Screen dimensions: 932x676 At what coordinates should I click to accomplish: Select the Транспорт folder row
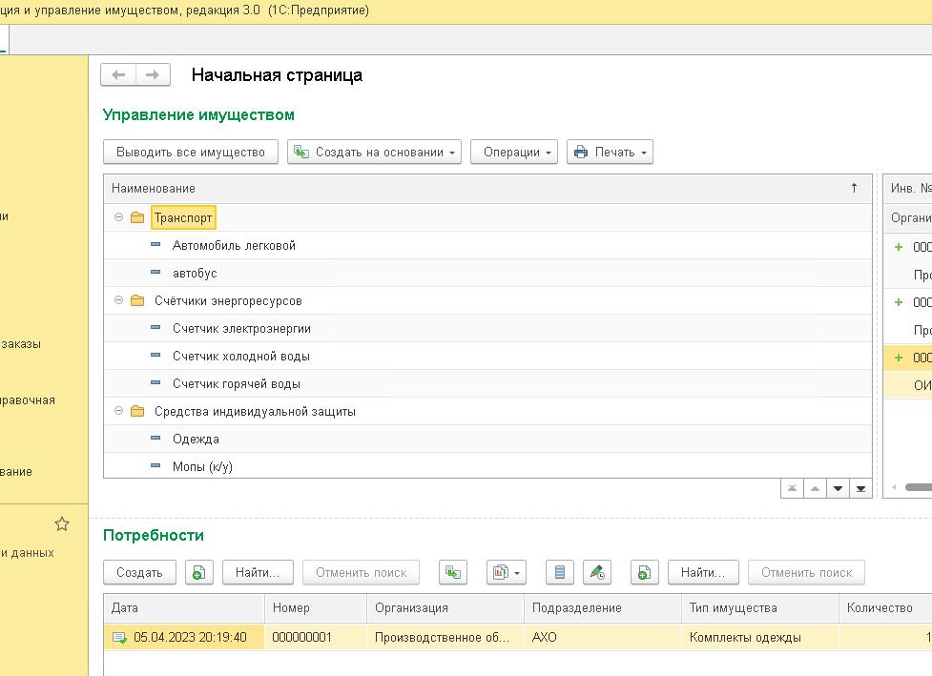click(487, 217)
